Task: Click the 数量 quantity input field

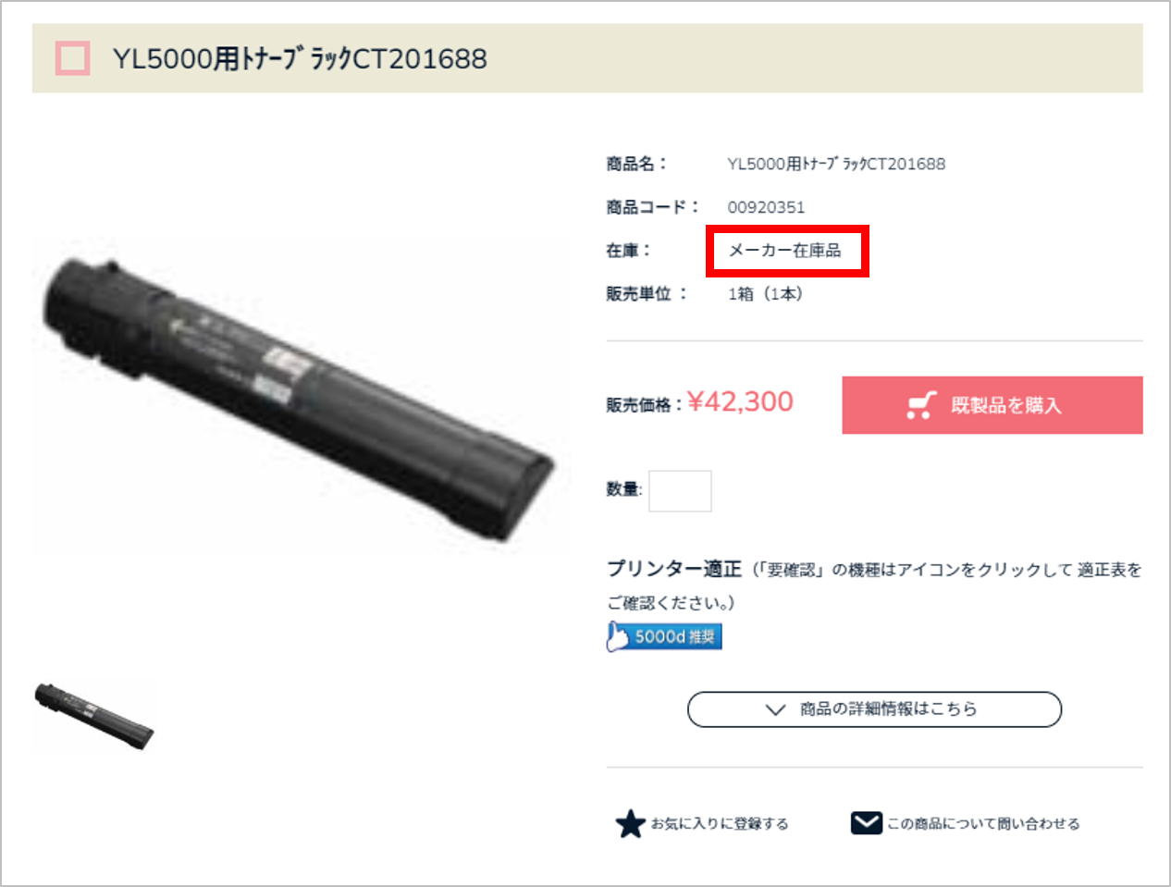Action: [x=680, y=490]
